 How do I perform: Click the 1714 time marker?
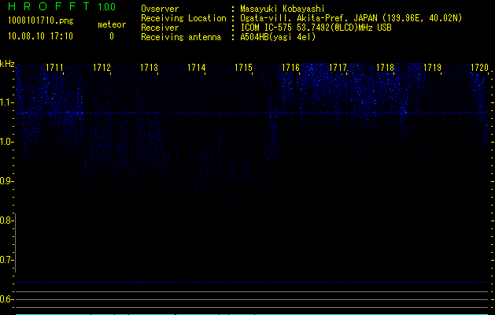pos(197,68)
